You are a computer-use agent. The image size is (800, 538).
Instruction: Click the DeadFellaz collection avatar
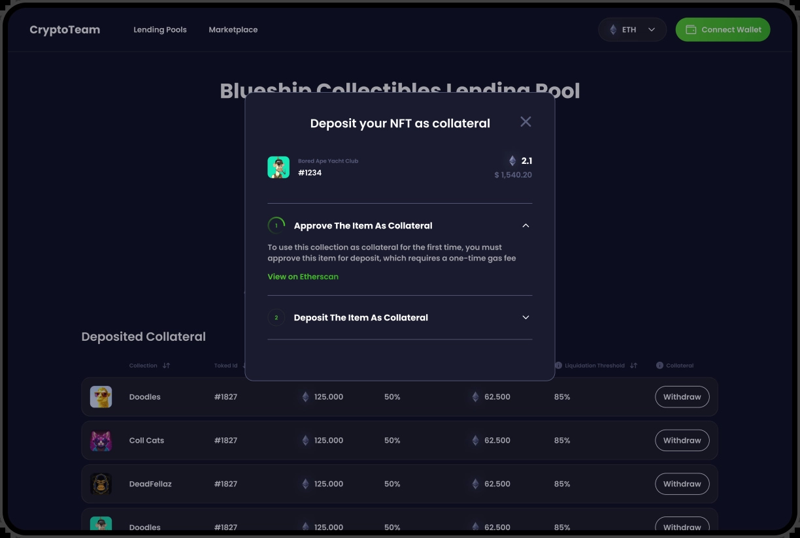101,484
